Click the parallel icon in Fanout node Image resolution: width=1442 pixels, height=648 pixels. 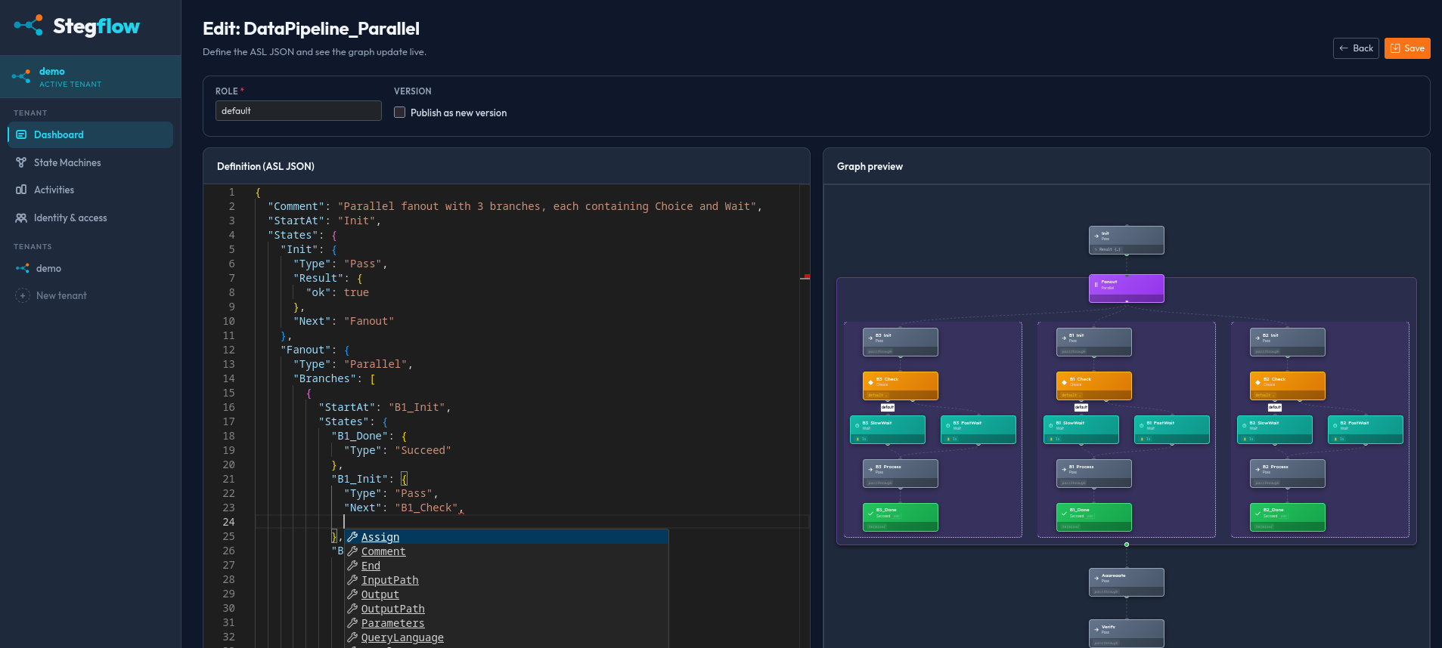click(x=1096, y=285)
